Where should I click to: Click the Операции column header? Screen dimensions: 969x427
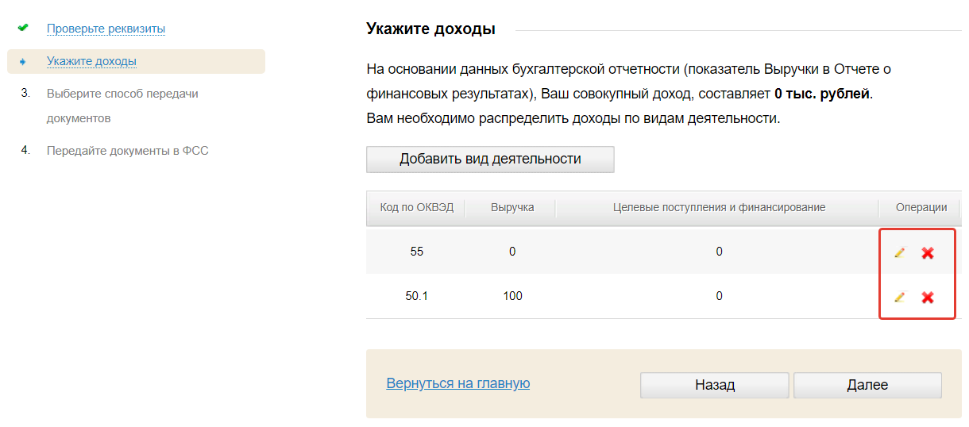[x=921, y=207]
